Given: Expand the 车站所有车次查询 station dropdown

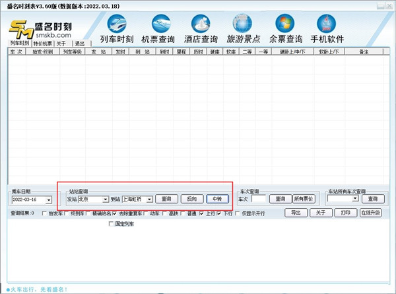Looking at the screenshot, I should 355,199.
